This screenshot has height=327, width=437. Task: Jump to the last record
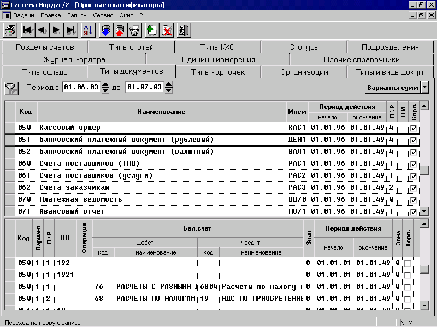pos(70,30)
